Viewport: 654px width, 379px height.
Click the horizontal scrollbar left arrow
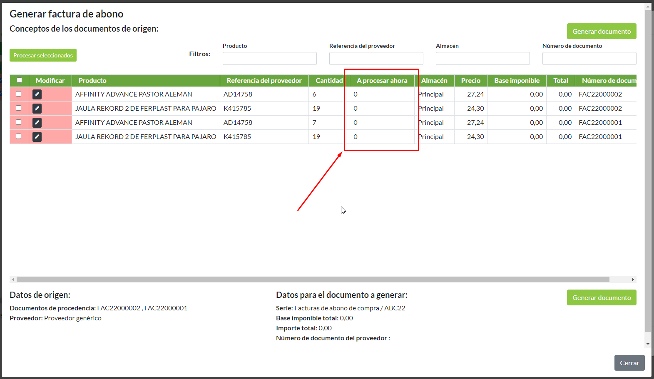click(x=13, y=280)
